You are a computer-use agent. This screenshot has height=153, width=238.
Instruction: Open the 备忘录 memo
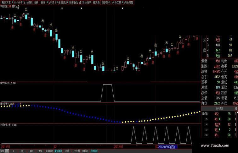click(96, 3)
